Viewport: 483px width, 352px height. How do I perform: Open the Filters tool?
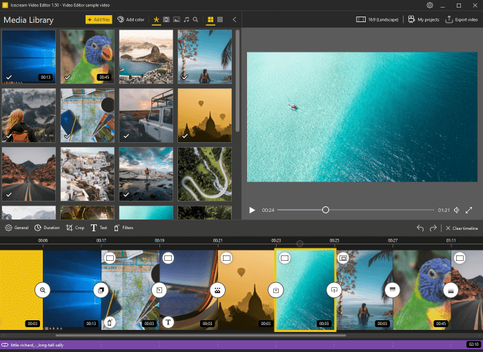click(x=124, y=228)
